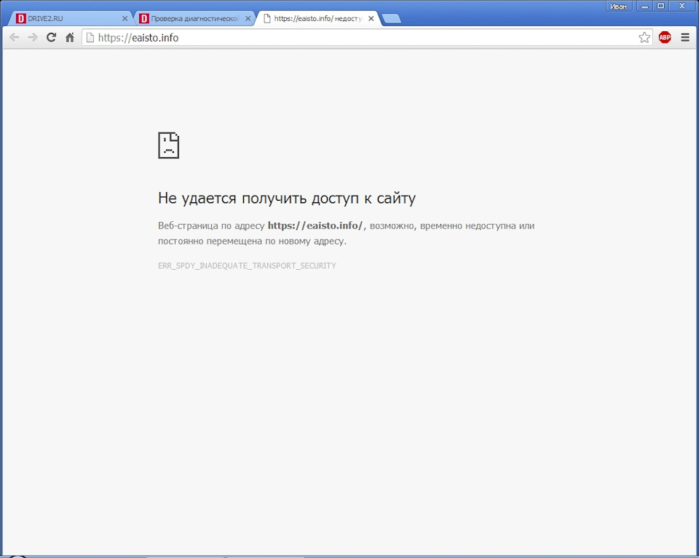Bookmark this page with the star
The height and width of the screenshot is (558, 699).
[x=644, y=38]
